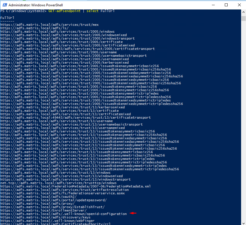Click the vertical scrollbar thumb

243,19
